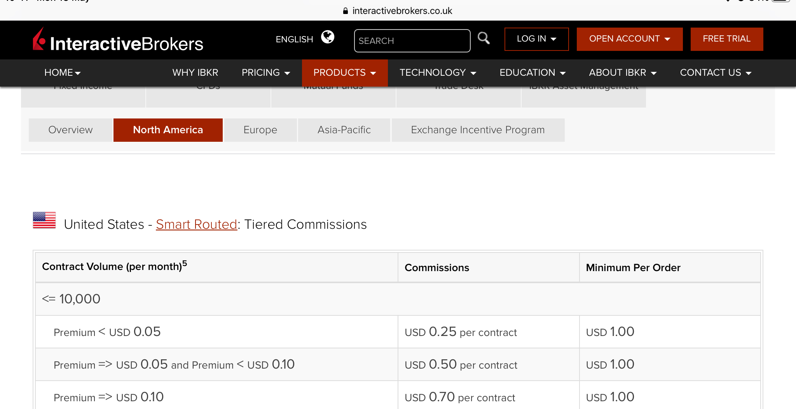Click USD 1.00 minimum in USD 0.70 row
The height and width of the screenshot is (409, 796).
[x=670, y=395]
